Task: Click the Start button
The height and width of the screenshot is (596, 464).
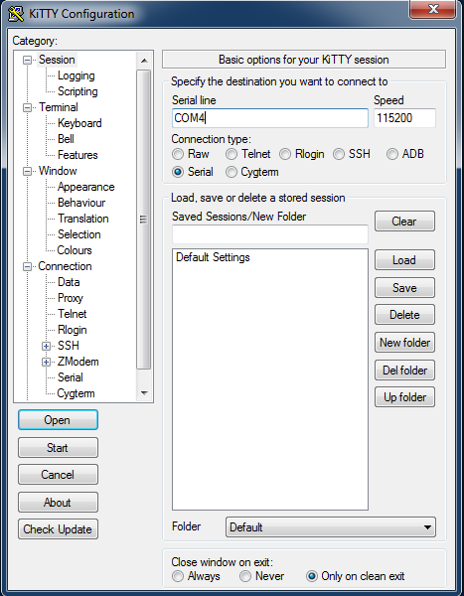Action: tap(58, 448)
